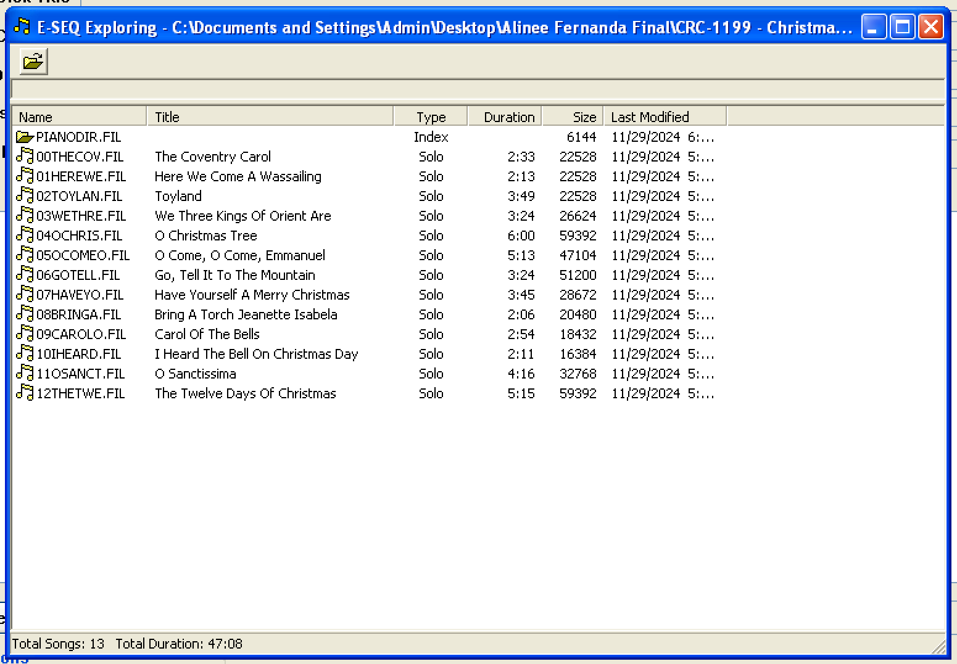Select the file name 02TOYLAN.FIL

click(79, 196)
